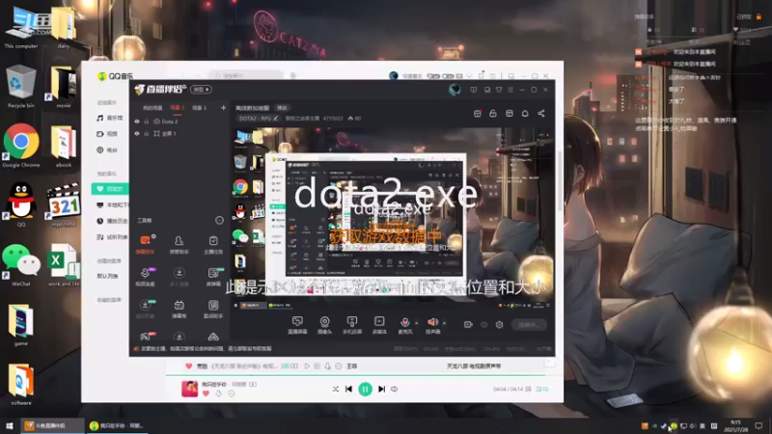Open the host tasks clipboard tool
This screenshot has width=772, height=434.
(x=213, y=244)
